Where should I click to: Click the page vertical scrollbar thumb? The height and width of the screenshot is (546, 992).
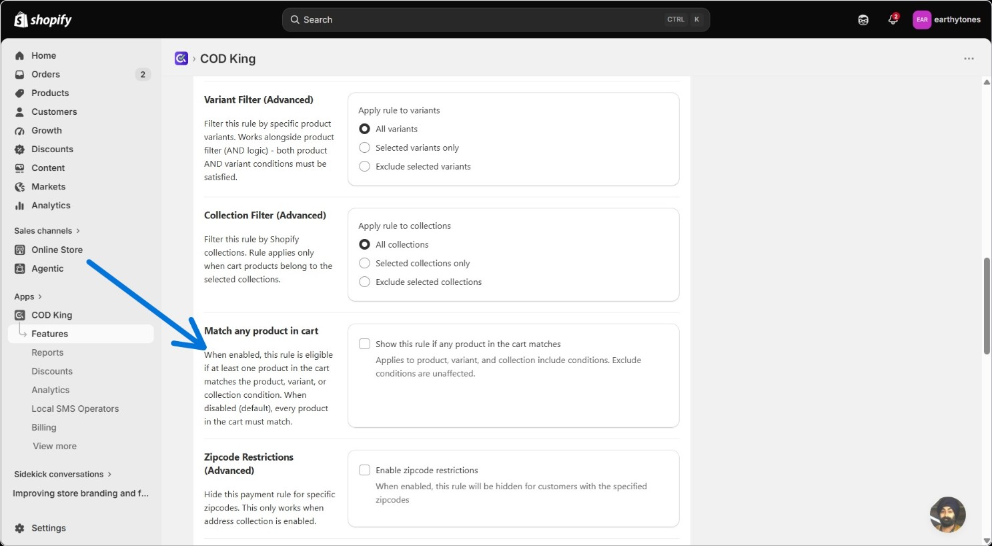pyautogui.click(x=987, y=306)
